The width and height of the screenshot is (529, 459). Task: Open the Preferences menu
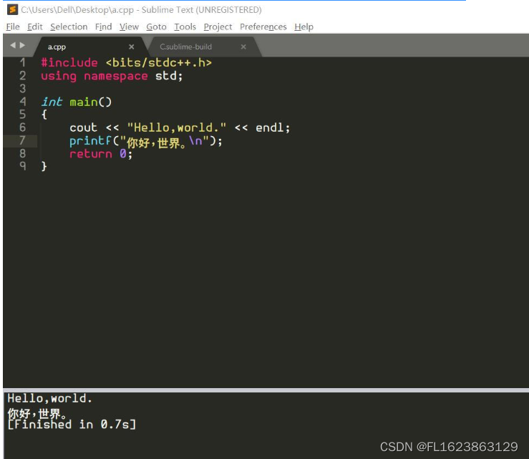(263, 26)
